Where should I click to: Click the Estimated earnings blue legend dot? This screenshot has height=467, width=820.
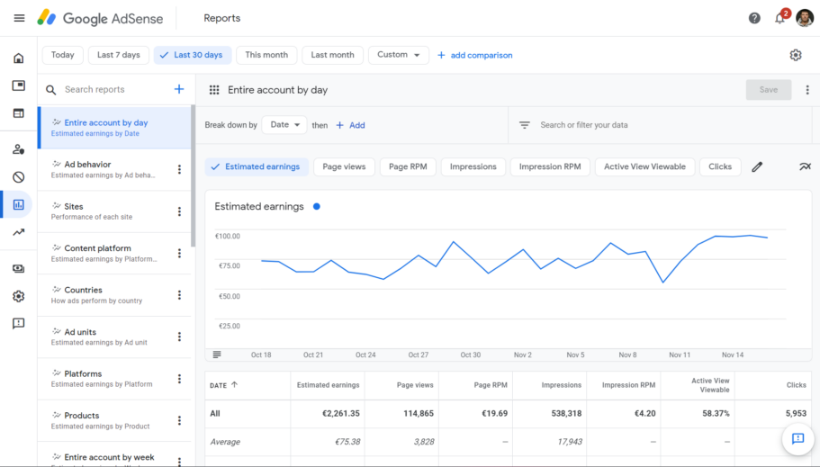317,207
